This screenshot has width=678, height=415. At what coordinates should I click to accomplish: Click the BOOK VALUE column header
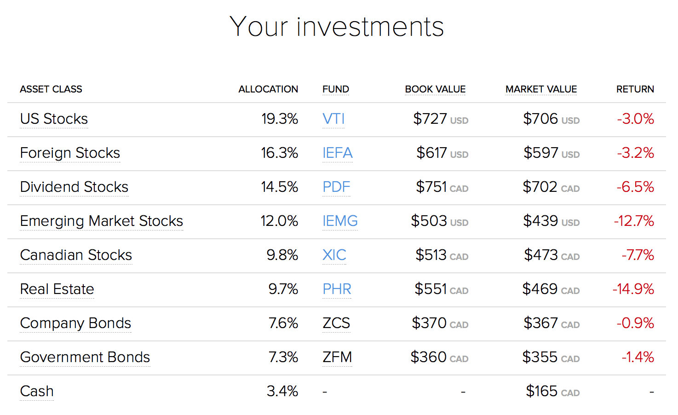click(x=435, y=89)
